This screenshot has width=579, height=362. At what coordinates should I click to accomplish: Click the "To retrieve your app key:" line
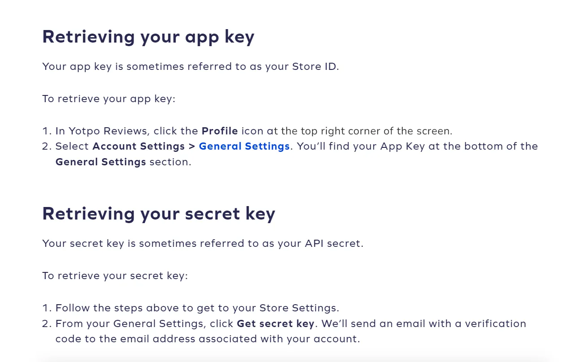[109, 99]
